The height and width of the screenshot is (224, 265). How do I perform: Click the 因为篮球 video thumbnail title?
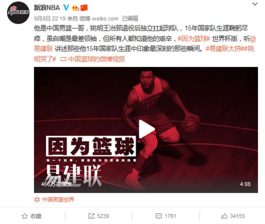(x=91, y=146)
